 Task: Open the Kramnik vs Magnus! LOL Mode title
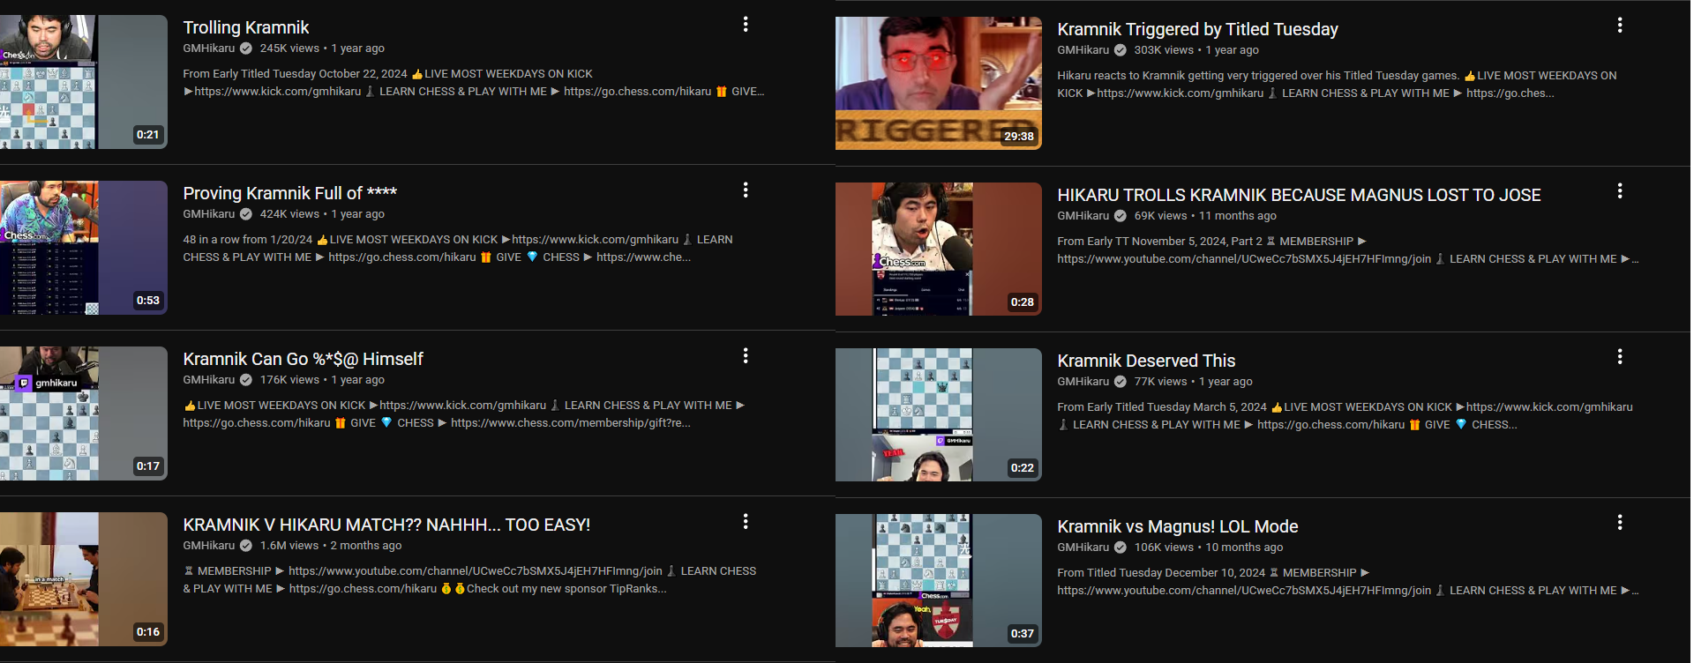(x=1178, y=526)
